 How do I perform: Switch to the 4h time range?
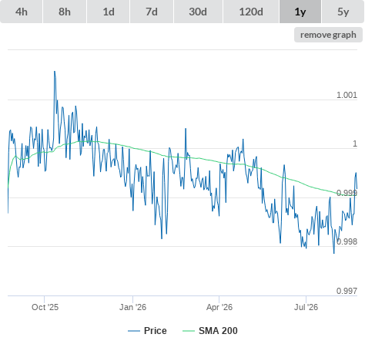(x=22, y=12)
